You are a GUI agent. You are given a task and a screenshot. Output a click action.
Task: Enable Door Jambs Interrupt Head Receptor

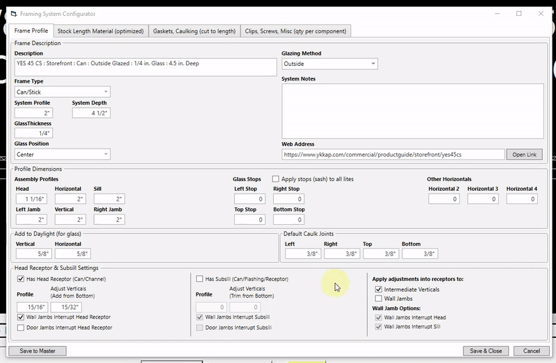(x=21, y=328)
